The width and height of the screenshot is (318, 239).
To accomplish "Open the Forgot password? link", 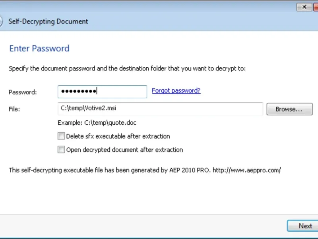I will [176, 90].
